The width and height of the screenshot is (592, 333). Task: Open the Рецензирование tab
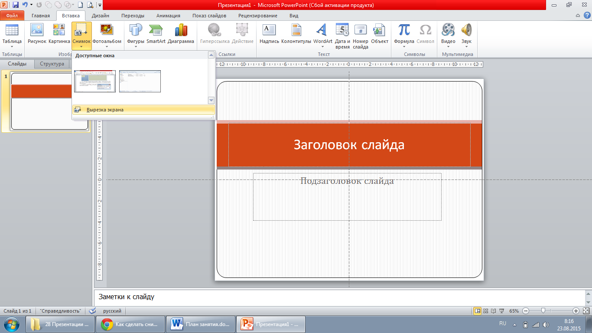pos(258,16)
